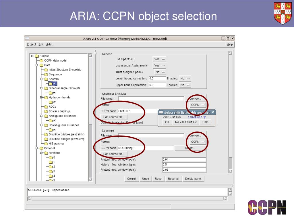Toggle Lower bound correction Enabled option
This screenshot has width=294, height=221.
[185, 79]
